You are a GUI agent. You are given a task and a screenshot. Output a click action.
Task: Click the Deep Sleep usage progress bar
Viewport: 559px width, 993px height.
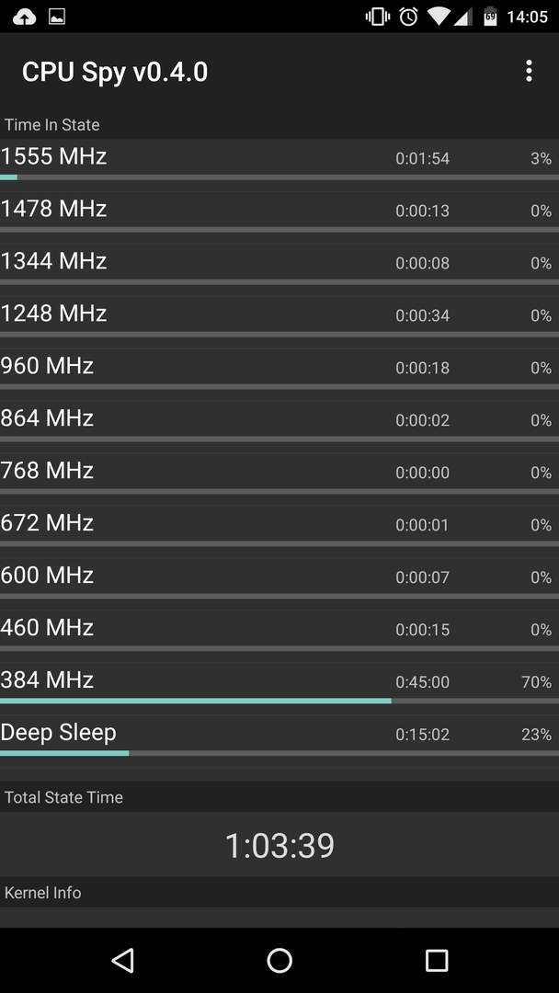tap(279, 754)
